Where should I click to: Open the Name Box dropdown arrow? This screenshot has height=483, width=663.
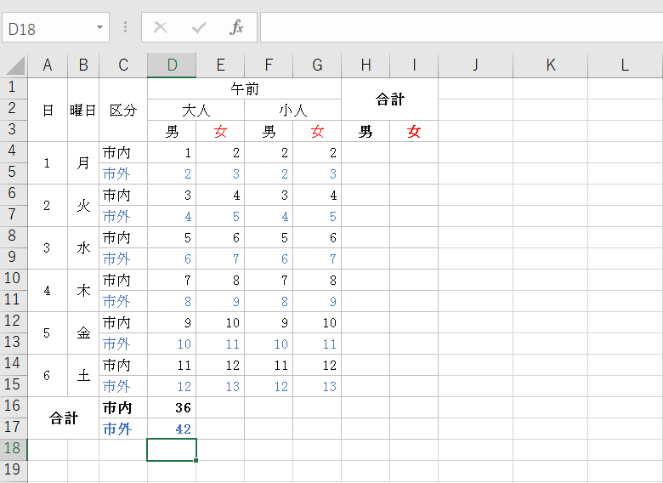coord(99,27)
